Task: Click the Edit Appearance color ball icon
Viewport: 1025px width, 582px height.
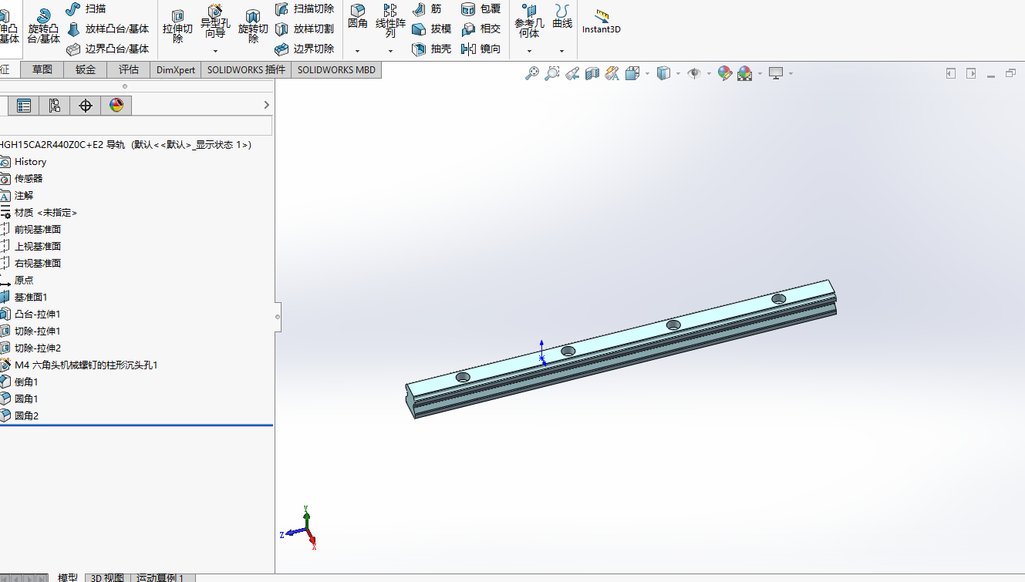Action: 724,73
